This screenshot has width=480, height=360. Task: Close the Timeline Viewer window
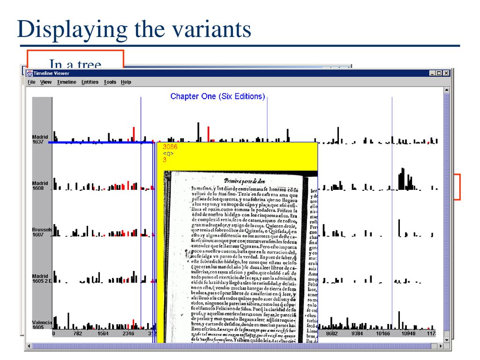(446, 73)
